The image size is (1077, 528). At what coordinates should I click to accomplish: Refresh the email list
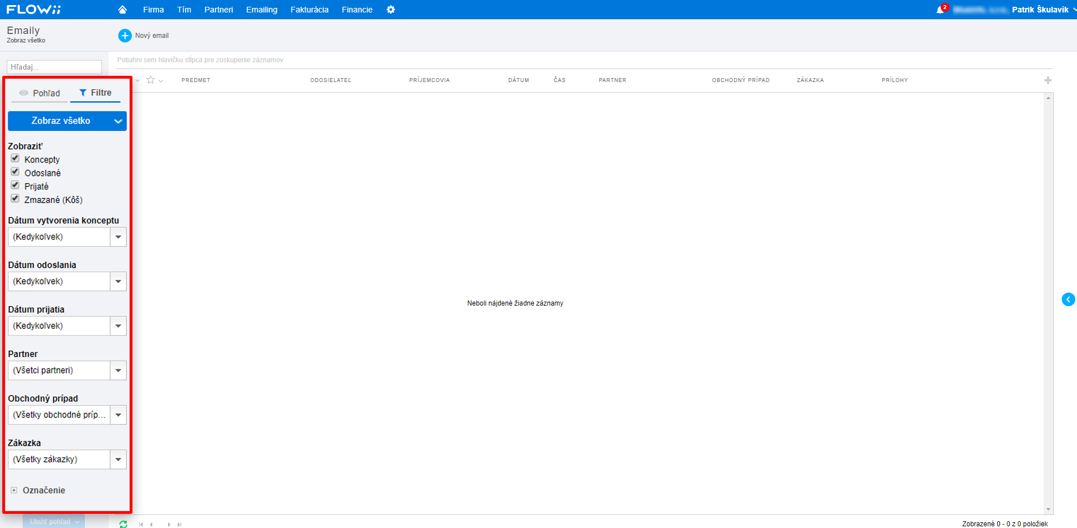tap(123, 524)
